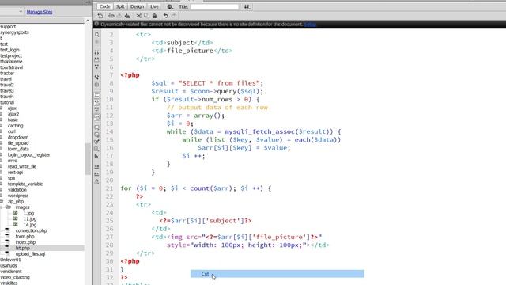The width and height of the screenshot is (506, 285).
Task: Select connection.php in the file tree
Action: pos(32,230)
